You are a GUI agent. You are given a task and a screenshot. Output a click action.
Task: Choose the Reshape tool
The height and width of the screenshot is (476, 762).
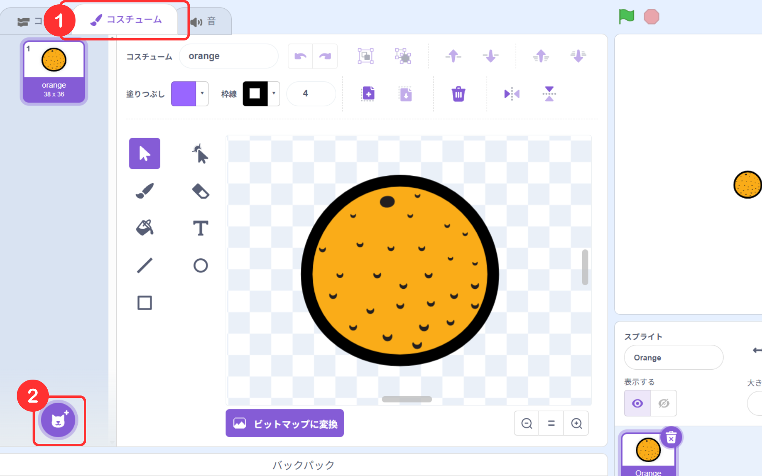200,154
